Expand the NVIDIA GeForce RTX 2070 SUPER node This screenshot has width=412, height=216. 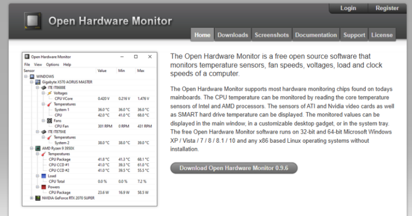click(x=32, y=198)
